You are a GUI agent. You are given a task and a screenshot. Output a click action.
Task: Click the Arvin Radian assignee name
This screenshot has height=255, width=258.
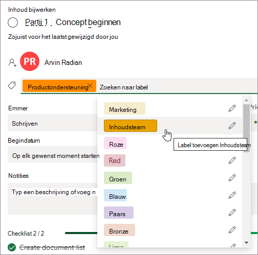pos(63,63)
